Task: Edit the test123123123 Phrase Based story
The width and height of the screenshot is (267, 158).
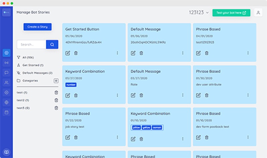Action: (x=198, y=53)
